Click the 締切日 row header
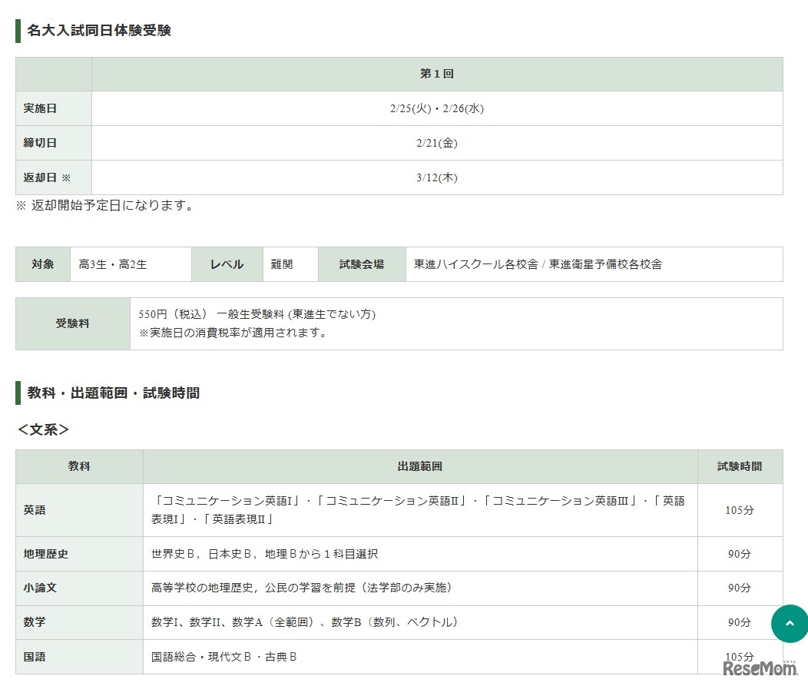808x686 pixels. point(39,143)
